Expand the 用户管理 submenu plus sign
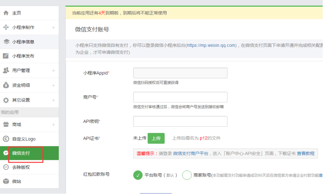 coord(53,70)
